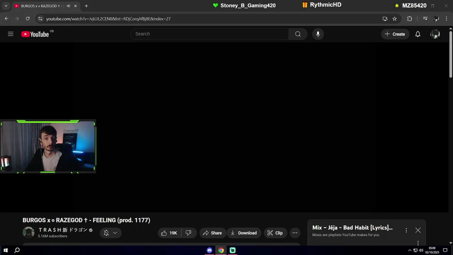
Task: View site information beside the URL
Action: 40,18
